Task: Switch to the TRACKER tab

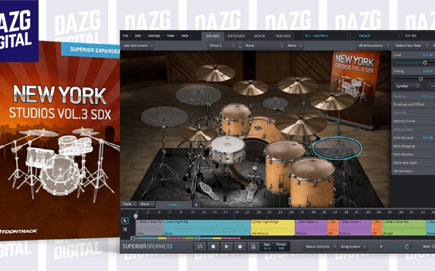Action: (x=283, y=36)
